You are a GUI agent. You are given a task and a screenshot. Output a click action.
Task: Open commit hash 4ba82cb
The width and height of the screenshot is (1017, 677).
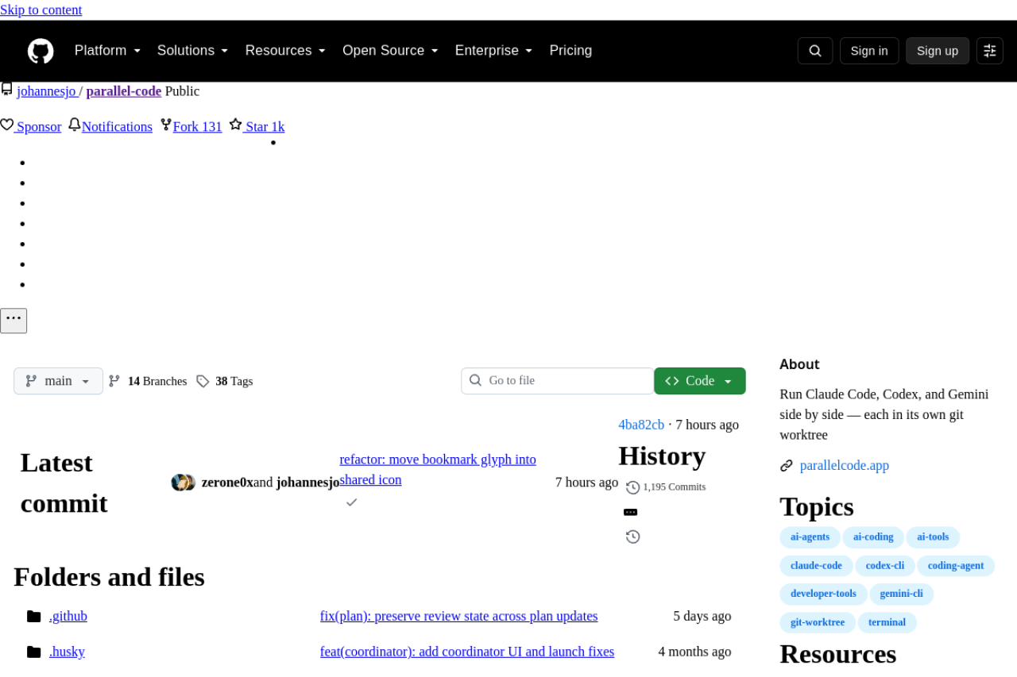[641, 425]
